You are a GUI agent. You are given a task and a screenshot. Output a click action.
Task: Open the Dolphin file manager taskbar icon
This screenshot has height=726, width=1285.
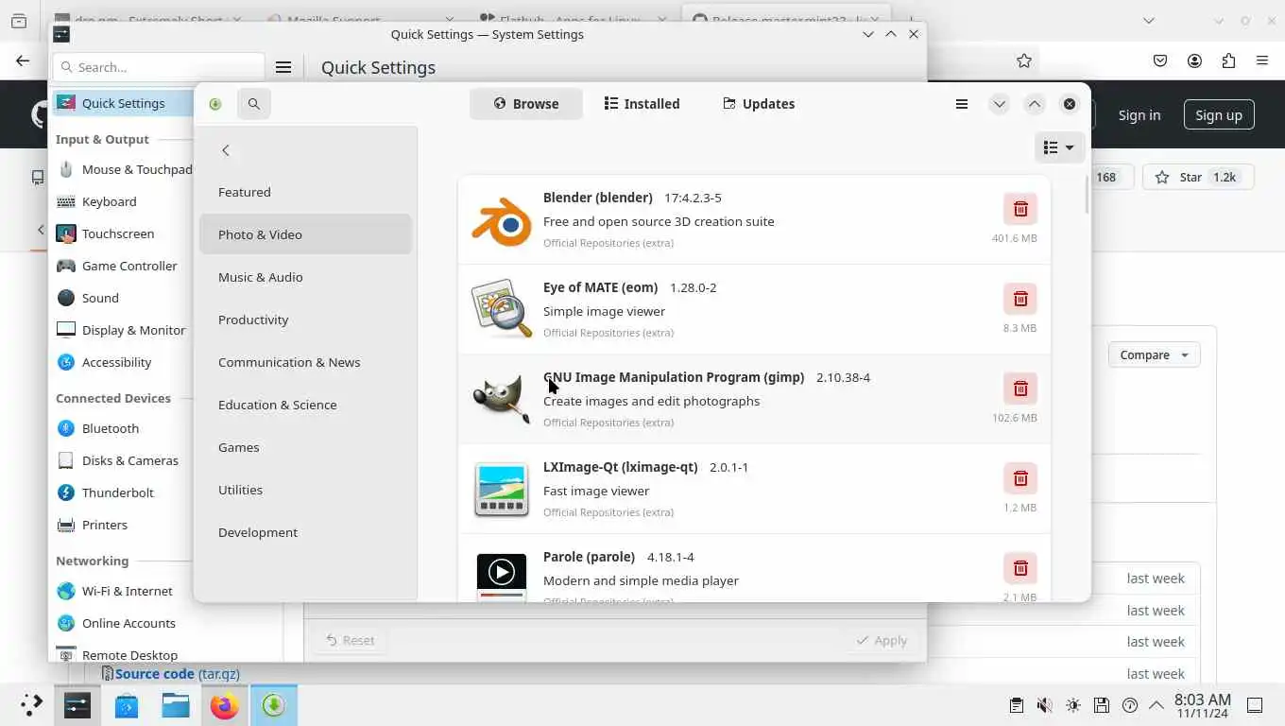[x=176, y=705]
